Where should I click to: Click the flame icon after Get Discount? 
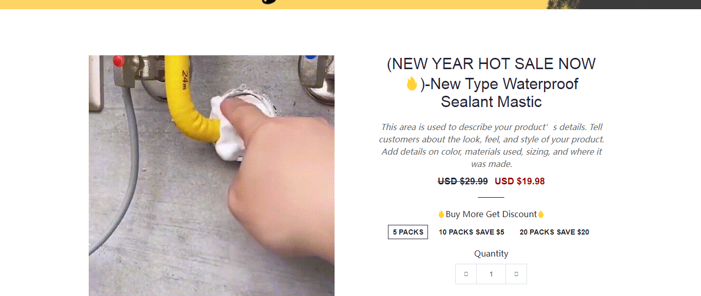click(540, 214)
